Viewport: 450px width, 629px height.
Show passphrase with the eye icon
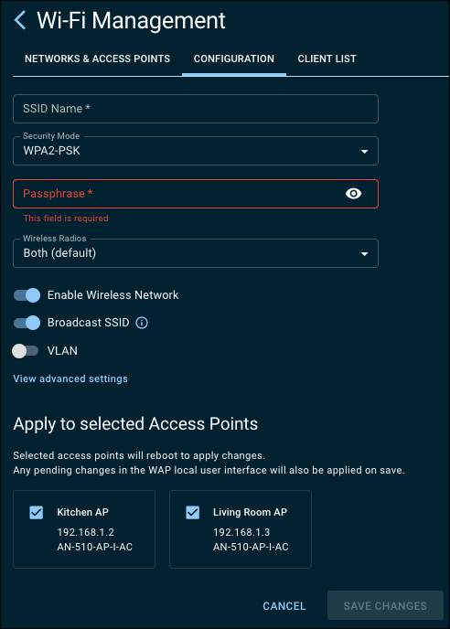[353, 194]
